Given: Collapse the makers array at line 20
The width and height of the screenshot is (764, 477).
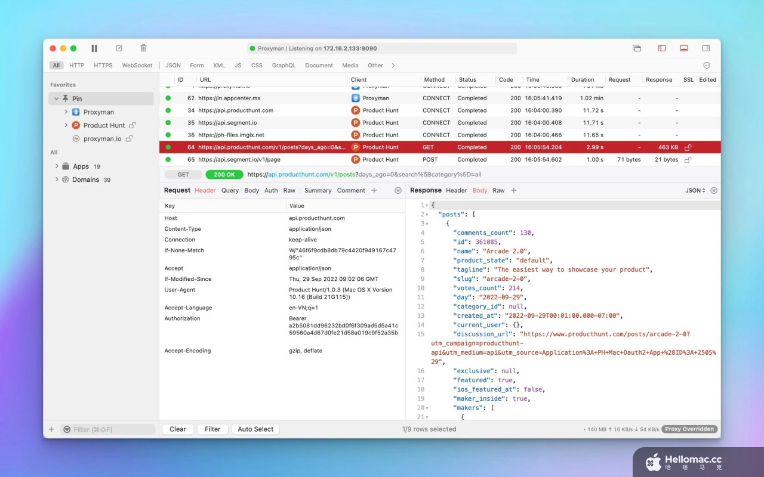Looking at the screenshot, I should click(427, 408).
